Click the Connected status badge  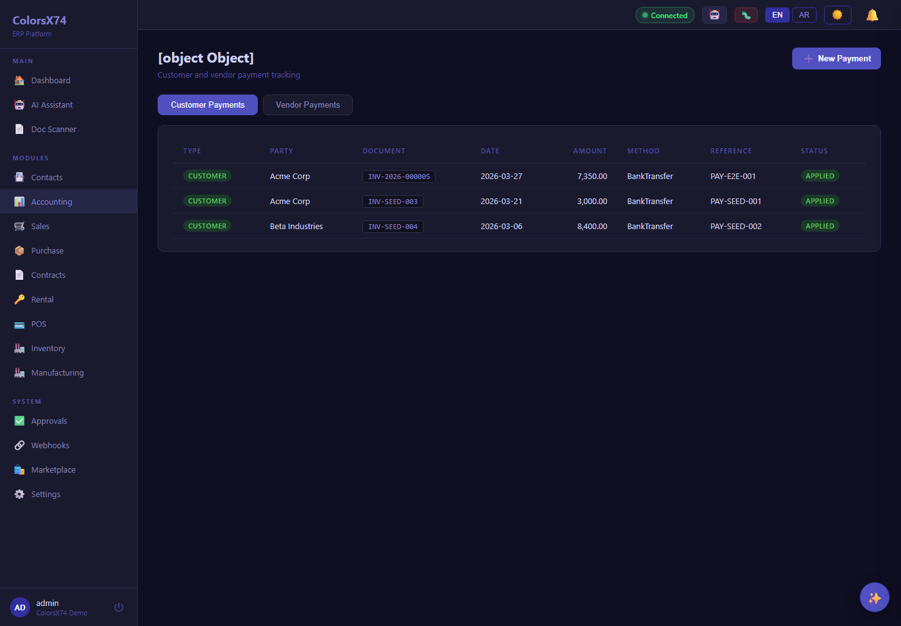tap(665, 15)
